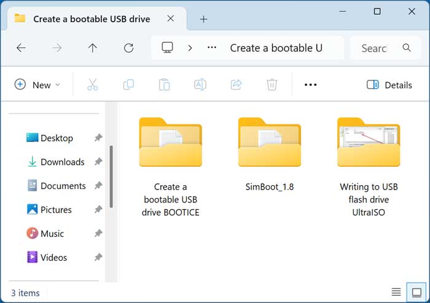Toggle the Details pane
This screenshot has width=430, height=303.
click(389, 85)
